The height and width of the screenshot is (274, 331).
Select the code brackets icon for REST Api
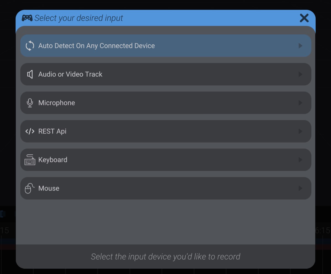pyautogui.click(x=30, y=131)
